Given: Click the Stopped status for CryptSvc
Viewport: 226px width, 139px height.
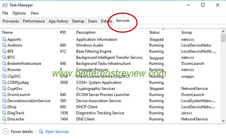Looking at the screenshot, I should click(x=156, y=89).
